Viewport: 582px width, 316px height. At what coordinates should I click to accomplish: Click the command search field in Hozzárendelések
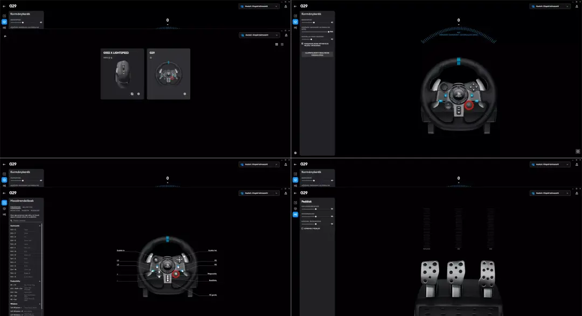tap(25, 220)
